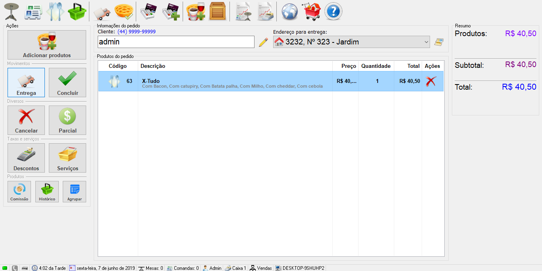Open the wooden crate stock icon
This screenshot has height=271, width=542.
217,12
